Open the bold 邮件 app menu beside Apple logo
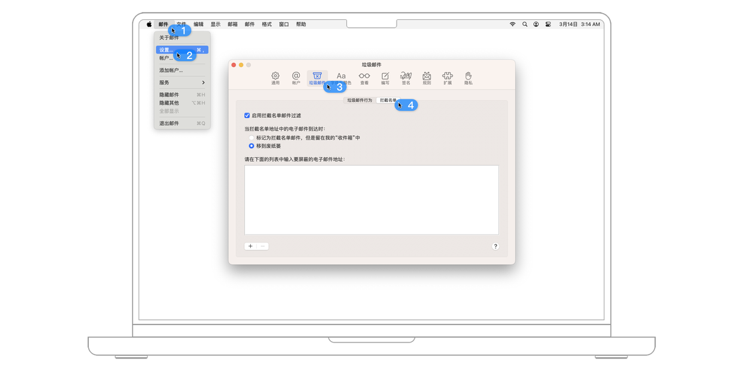Image resolution: width=743 pixels, height=371 pixels. pos(163,24)
